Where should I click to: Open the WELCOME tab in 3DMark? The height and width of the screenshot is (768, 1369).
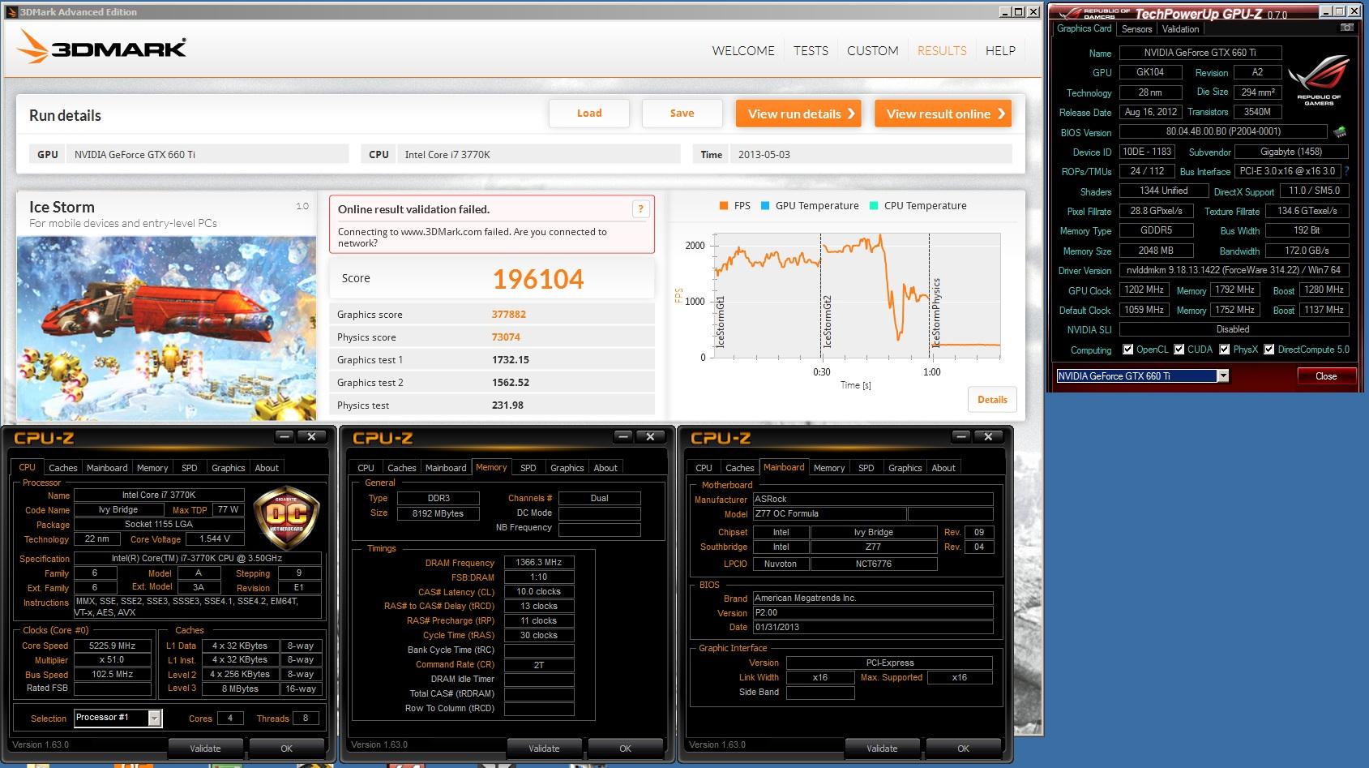click(743, 50)
